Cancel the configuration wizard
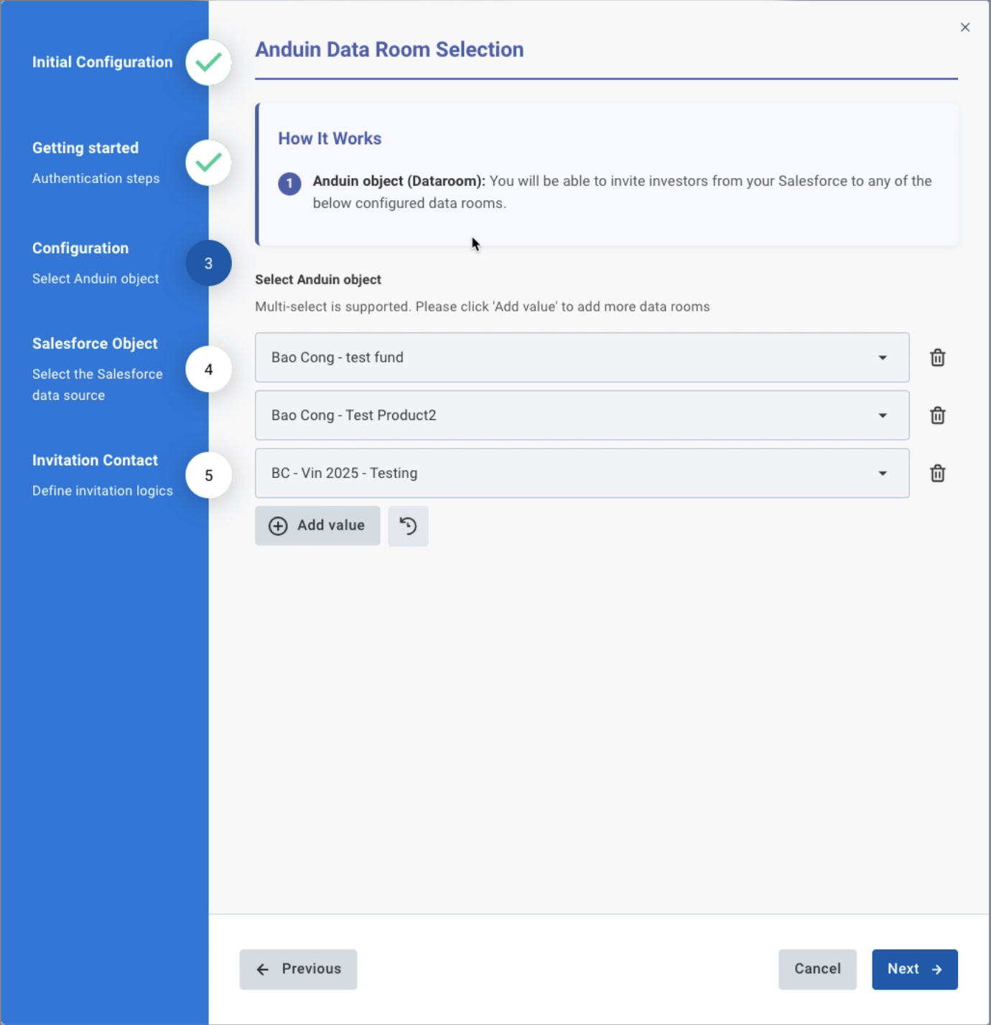The image size is (991, 1025). point(817,970)
